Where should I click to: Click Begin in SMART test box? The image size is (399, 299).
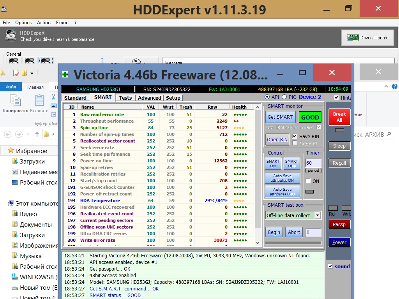click(x=274, y=232)
